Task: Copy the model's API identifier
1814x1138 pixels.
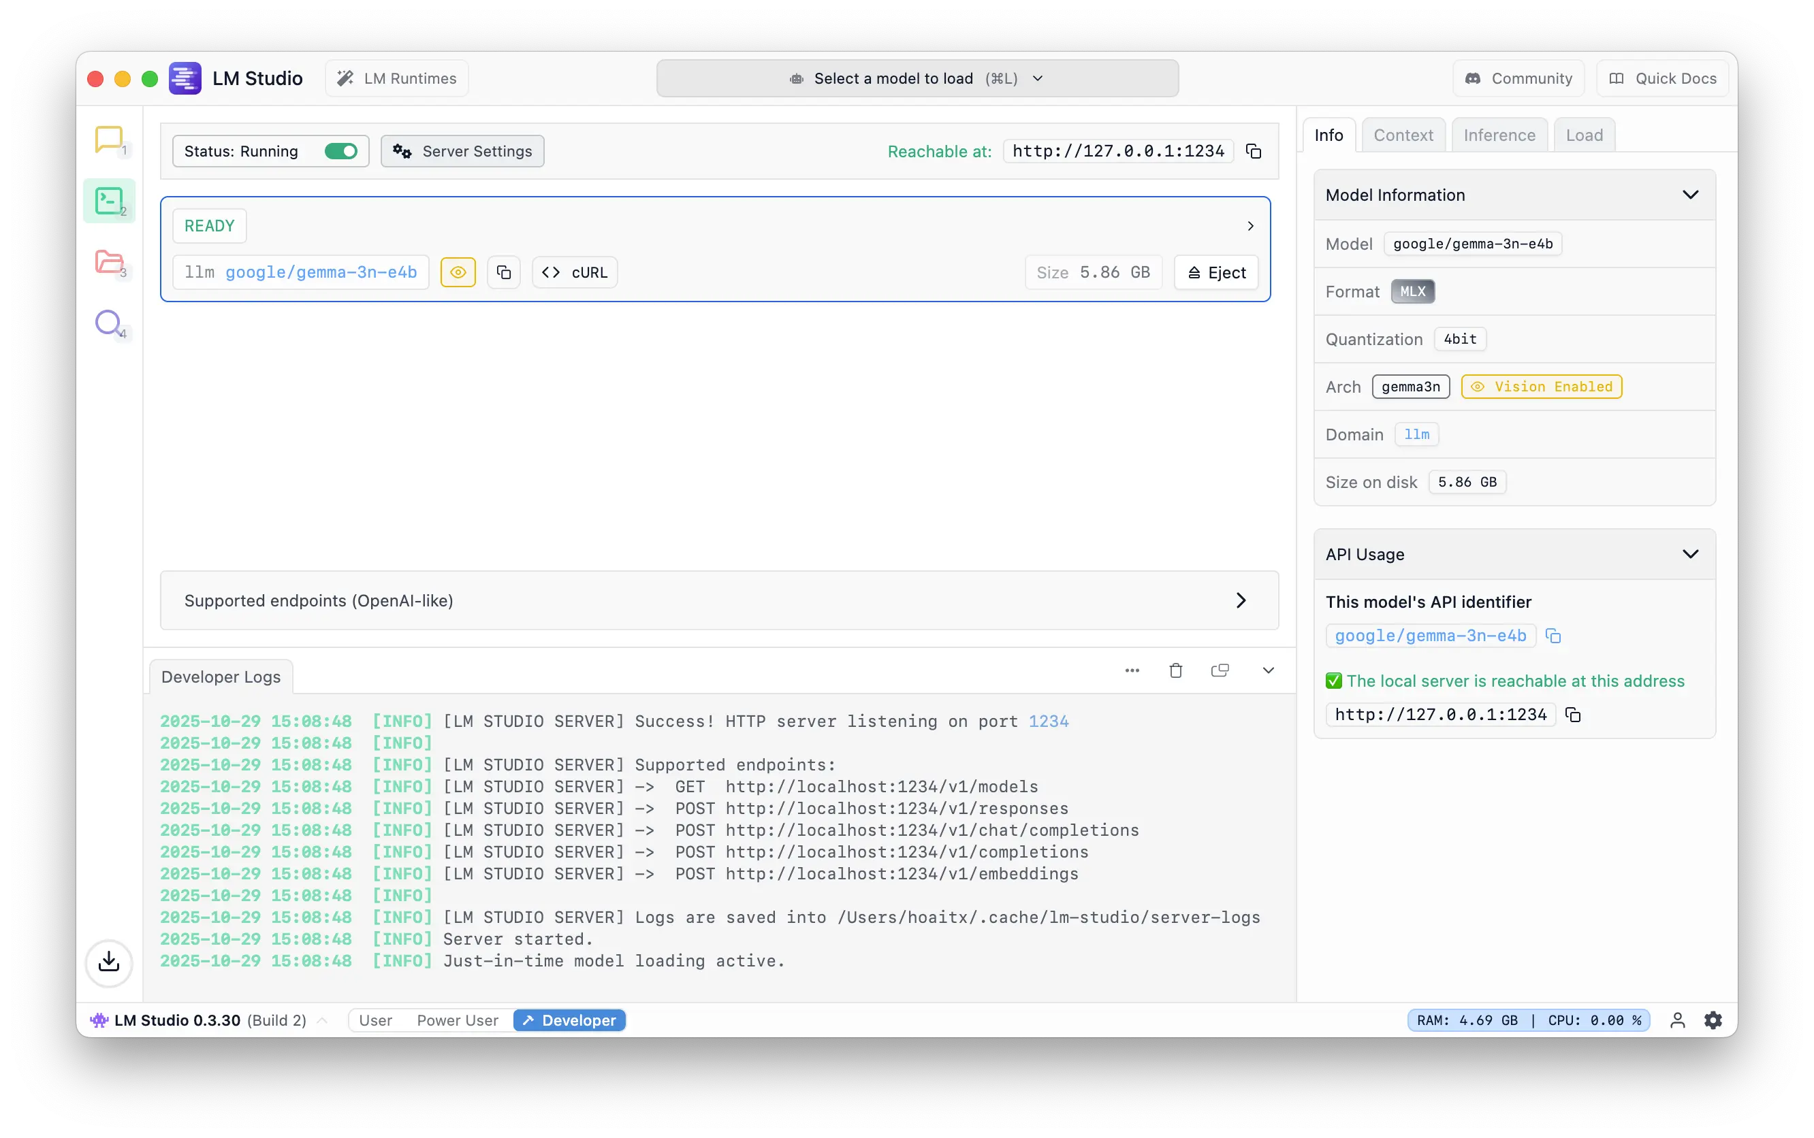Action: tap(1553, 636)
